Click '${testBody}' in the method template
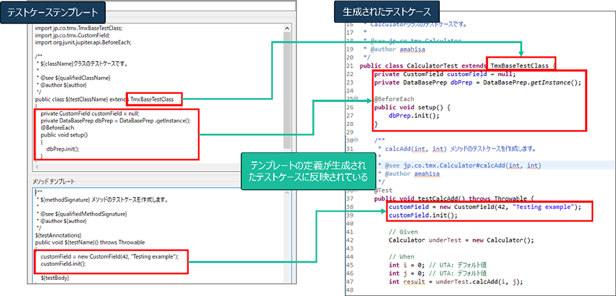This screenshot has width=616, height=296. [x=55, y=278]
